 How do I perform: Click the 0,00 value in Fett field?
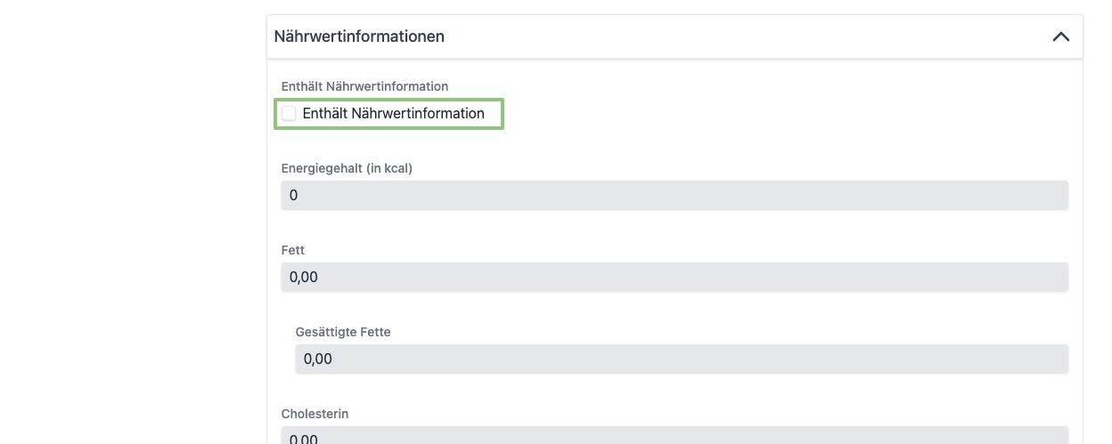click(x=304, y=277)
